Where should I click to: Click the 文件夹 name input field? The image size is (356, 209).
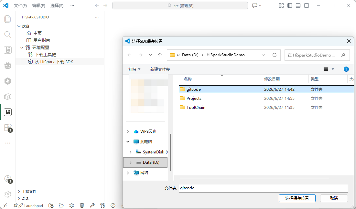pyautogui.click(x=264, y=188)
